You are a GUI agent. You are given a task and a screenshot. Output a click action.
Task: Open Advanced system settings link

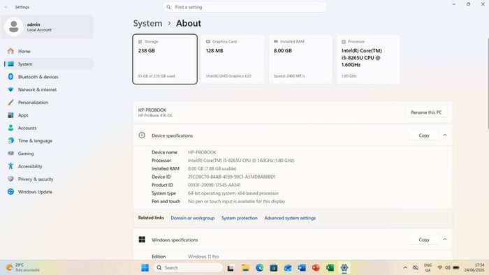tap(290, 218)
